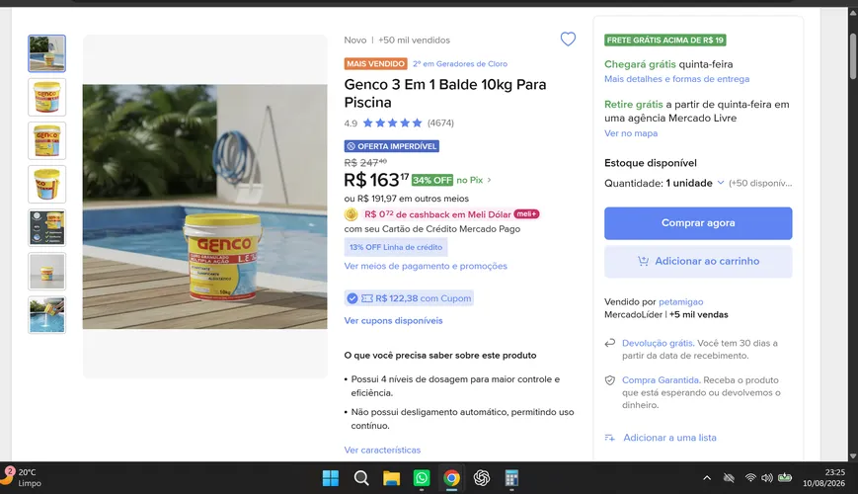Open WhatsApp from the taskbar
Screen dimensions: 858x494
pyautogui.click(x=422, y=478)
